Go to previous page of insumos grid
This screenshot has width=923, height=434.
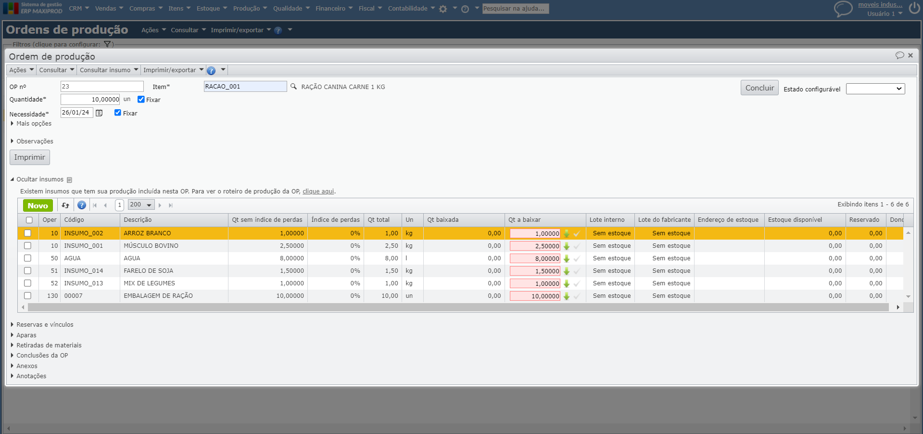click(x=105, y=205)
